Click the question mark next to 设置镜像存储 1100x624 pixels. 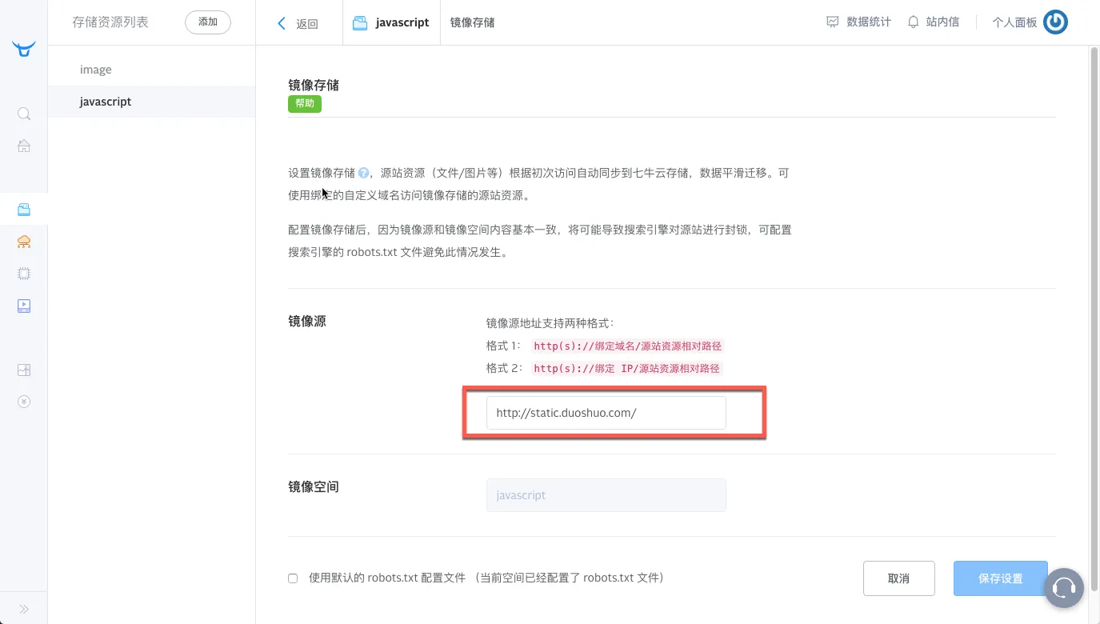[364, 173]
